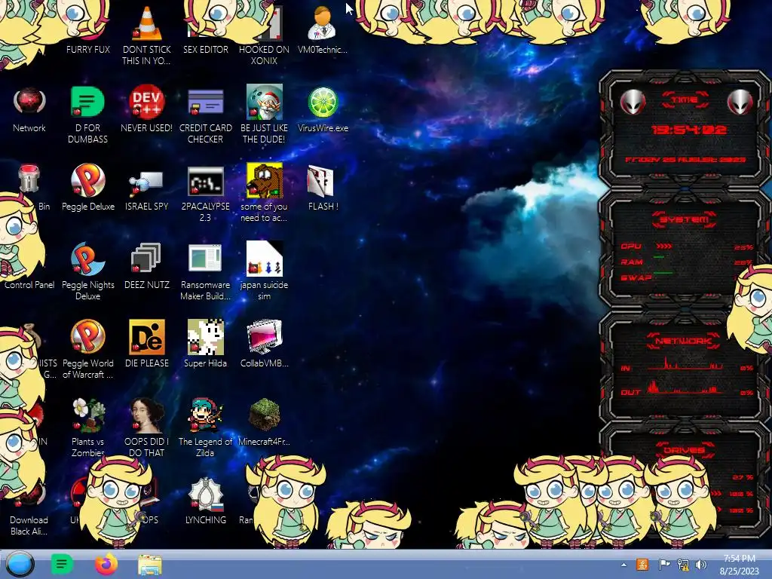Click the SYSTEM header in the widget

click(x=685, y=219)
